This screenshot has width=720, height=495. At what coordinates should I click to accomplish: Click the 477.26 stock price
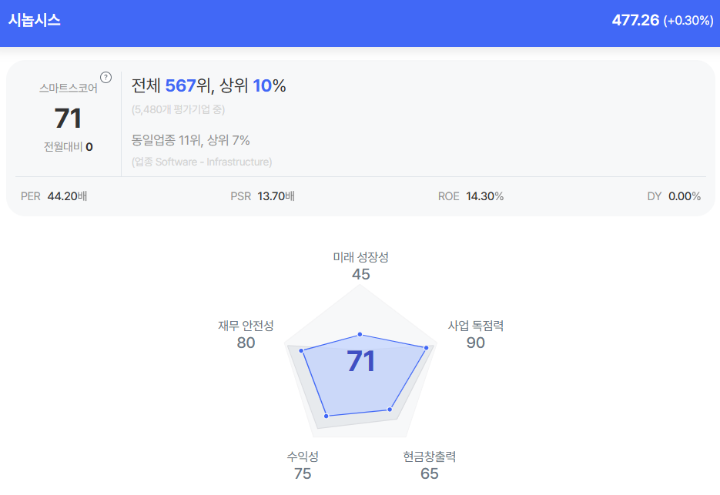coord(635,21)
